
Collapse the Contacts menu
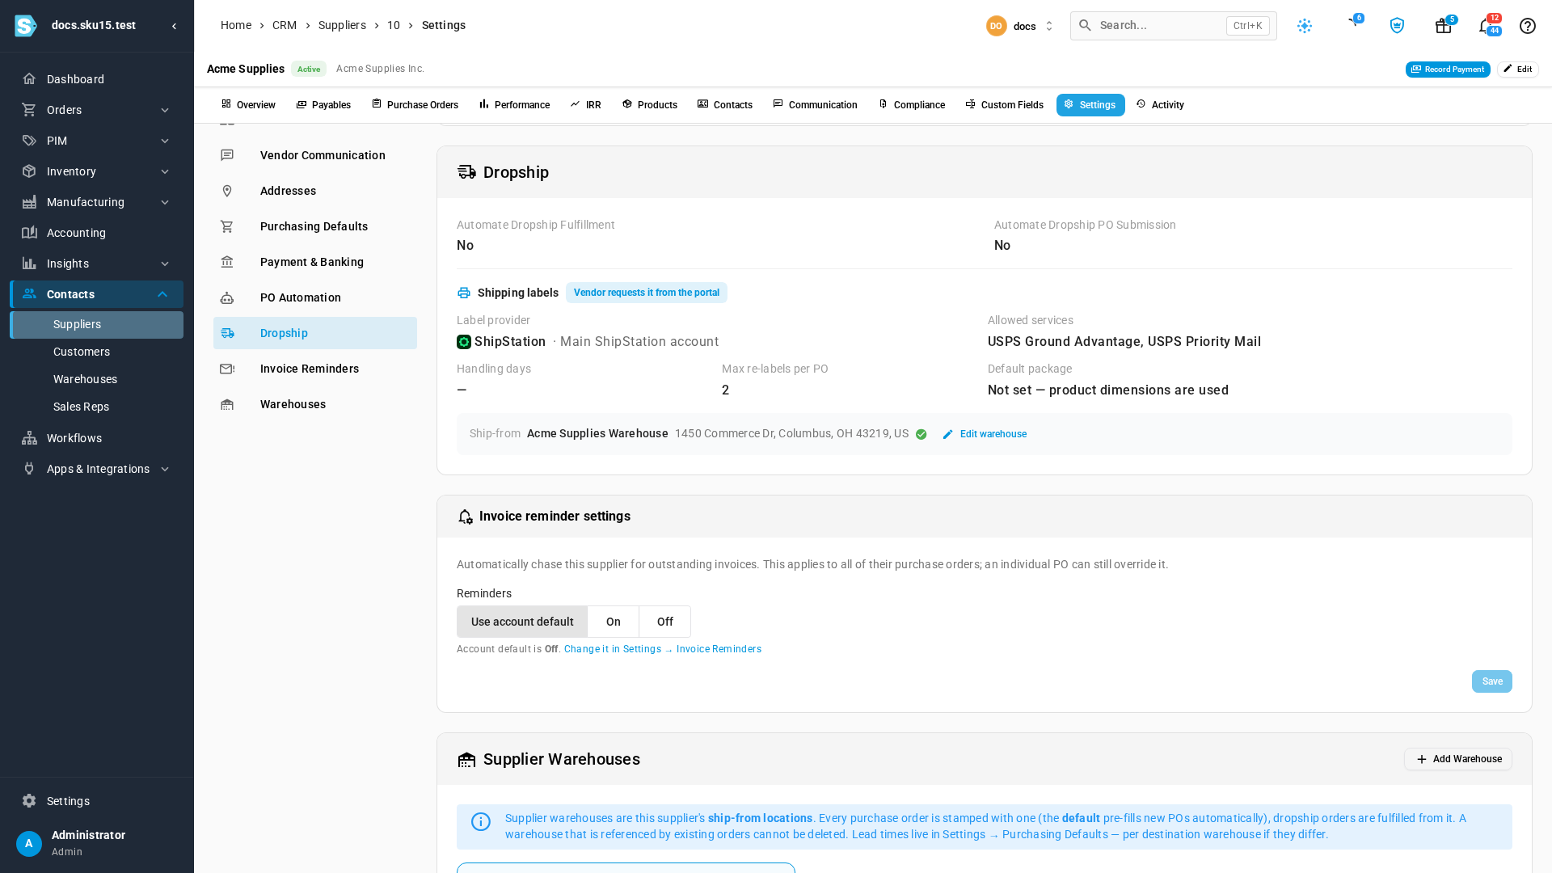click(97, 294)
